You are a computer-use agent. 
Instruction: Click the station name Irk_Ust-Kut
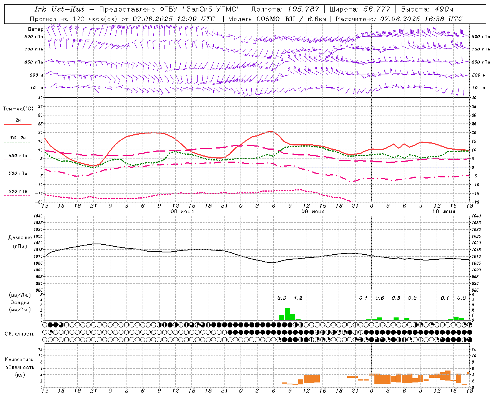tap(59, 9)
